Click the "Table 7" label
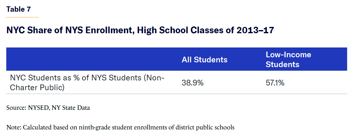Image resolution: width=353 pixels, height=138 pixels. (18, 9)
